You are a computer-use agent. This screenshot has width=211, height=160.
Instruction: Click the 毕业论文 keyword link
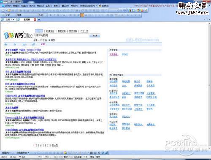[x=126, y=117]
